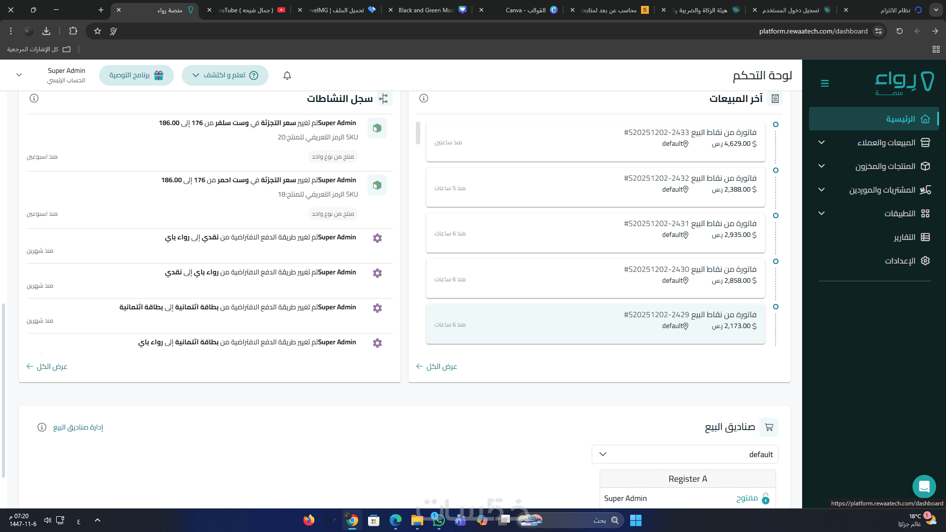Click the activity log tree icon

[383, 99]
